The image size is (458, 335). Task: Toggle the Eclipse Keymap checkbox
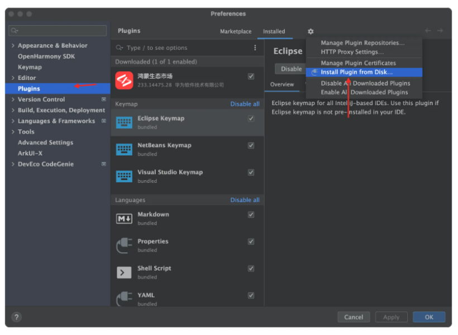(x=251, y=119)
